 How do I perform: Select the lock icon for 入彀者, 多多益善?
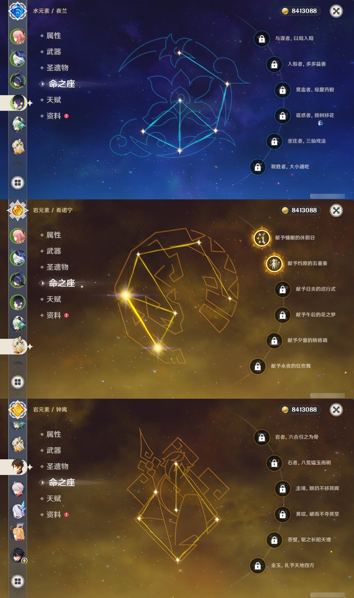point(274,65)
